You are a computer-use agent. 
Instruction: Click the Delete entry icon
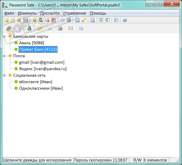pyautogui.click(x=92, y=20)
